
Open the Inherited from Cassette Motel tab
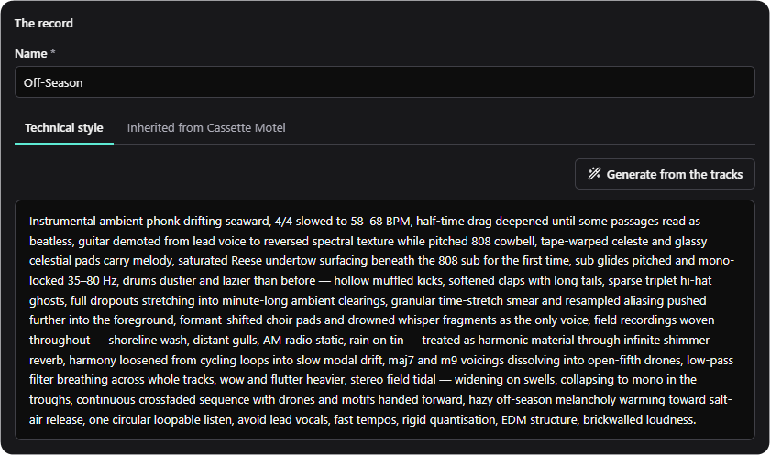pos(205,128)
